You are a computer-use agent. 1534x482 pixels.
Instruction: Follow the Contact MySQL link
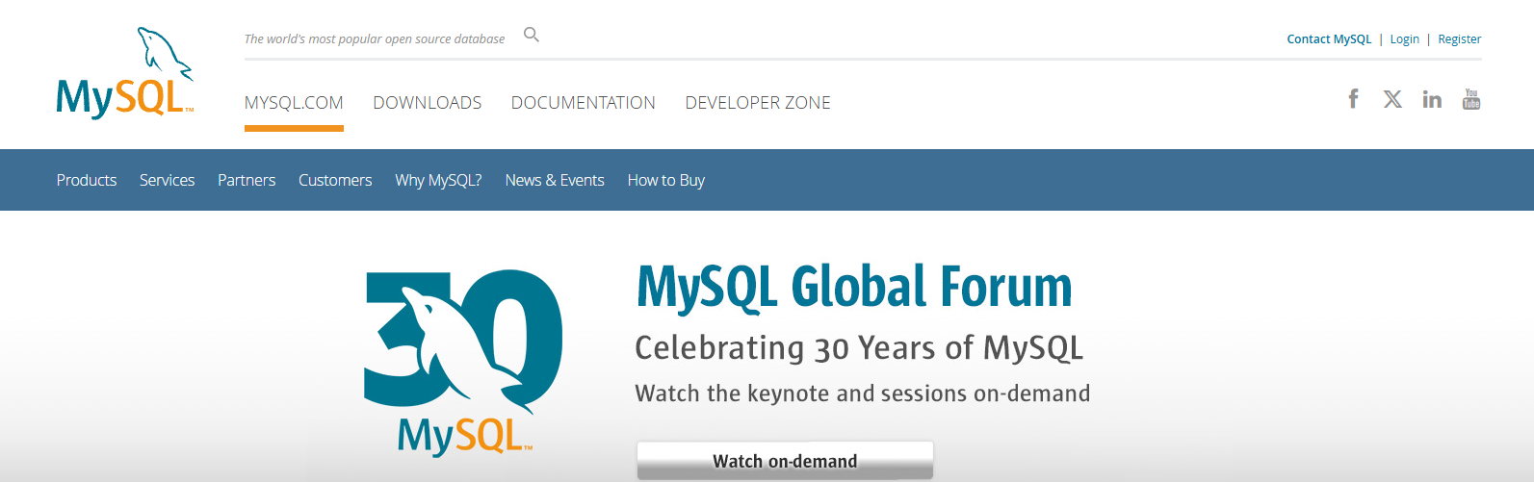point(1329,39)
